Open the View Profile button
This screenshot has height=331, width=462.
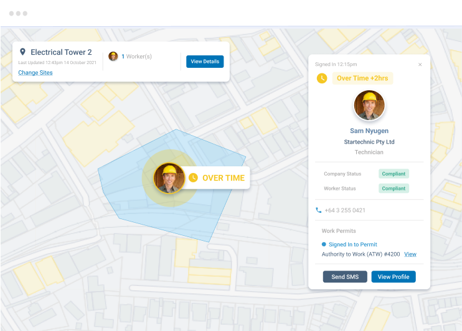click(x=394, y=277)
